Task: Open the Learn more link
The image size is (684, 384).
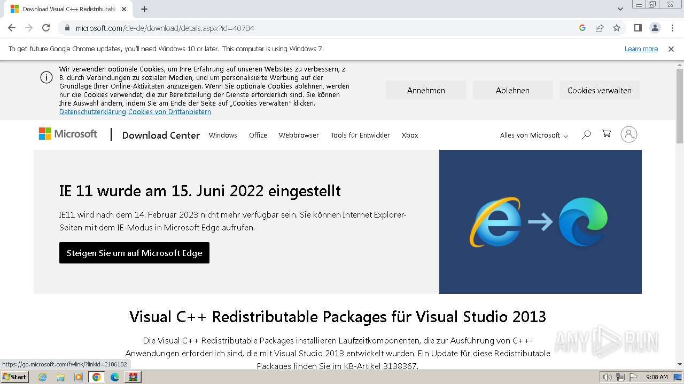Action: coord(641,49)
